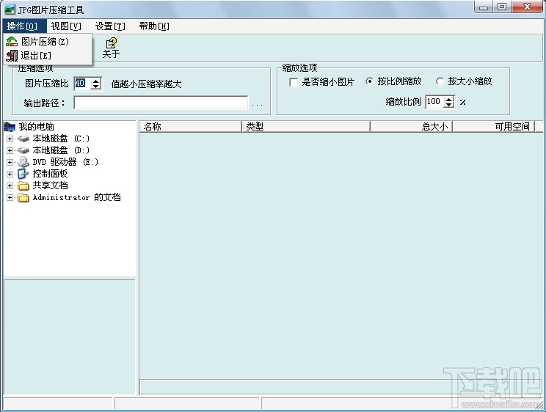Select the Administrator 的文档 label
The height and width of the screenshot is (412, 546).
(x=76, y=198)
